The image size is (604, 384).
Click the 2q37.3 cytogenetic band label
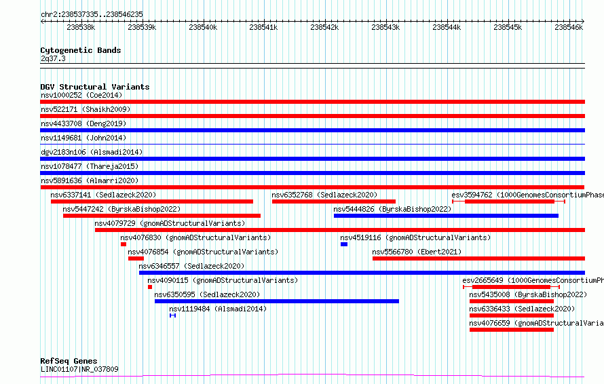coord(53,58)
